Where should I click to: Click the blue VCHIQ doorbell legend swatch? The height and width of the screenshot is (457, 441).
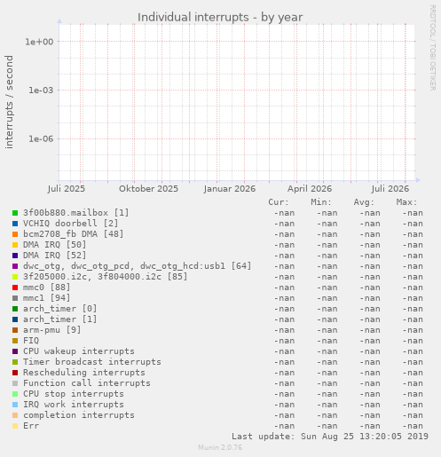click(15, 224)
